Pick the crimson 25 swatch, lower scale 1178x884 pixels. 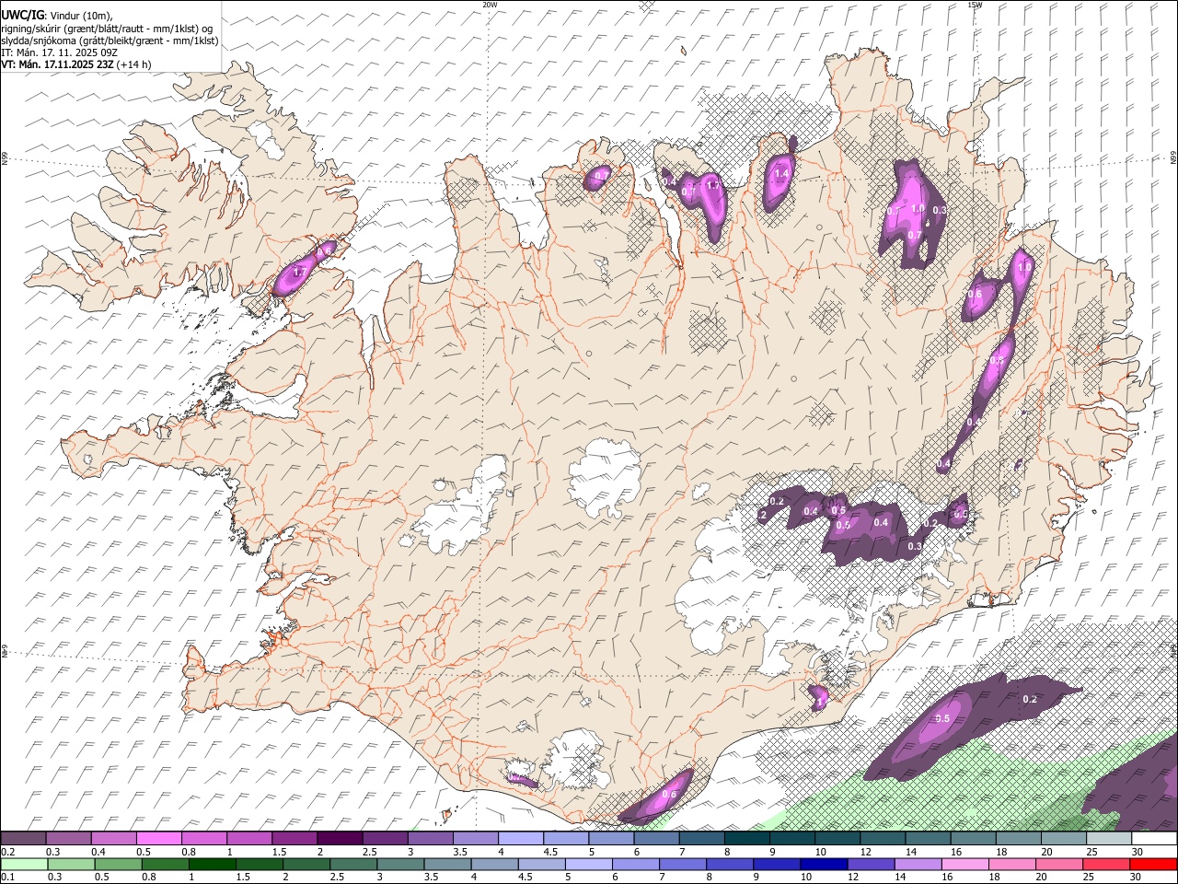[x=1107, y=865]
